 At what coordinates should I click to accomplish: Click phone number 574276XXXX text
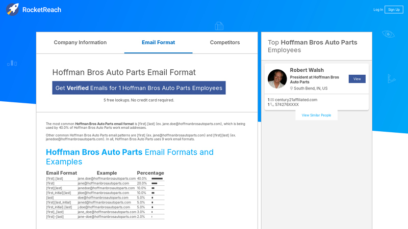(x=287, y=105)
